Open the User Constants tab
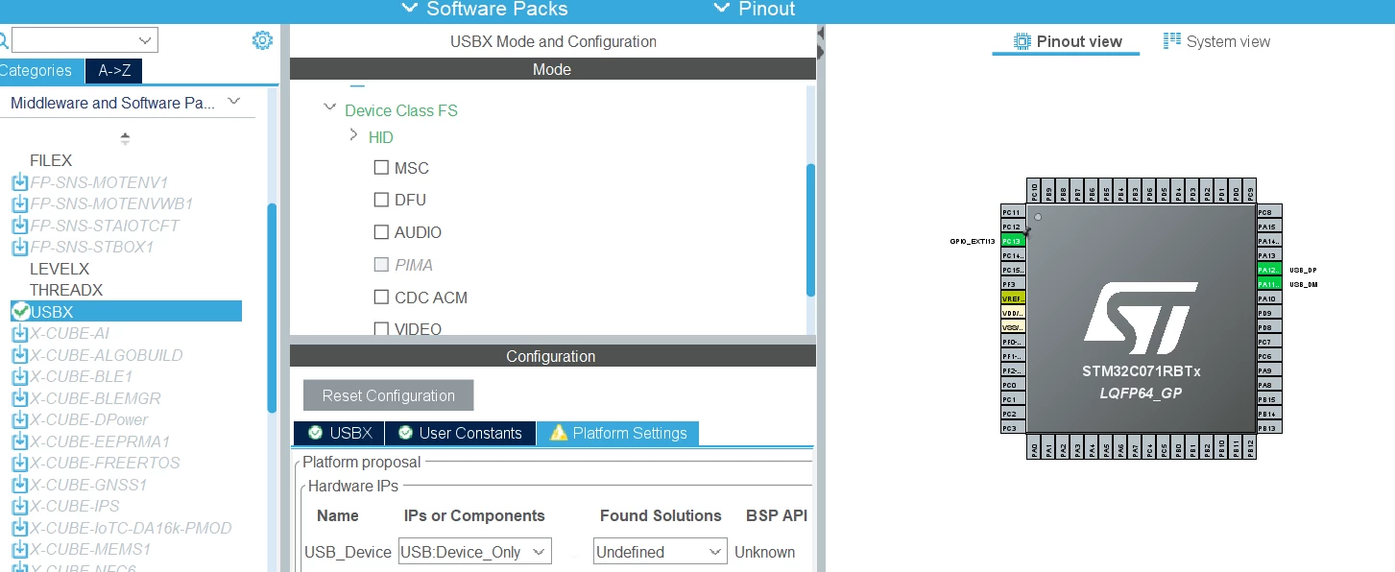1395x572 pixels. [460, 434]
